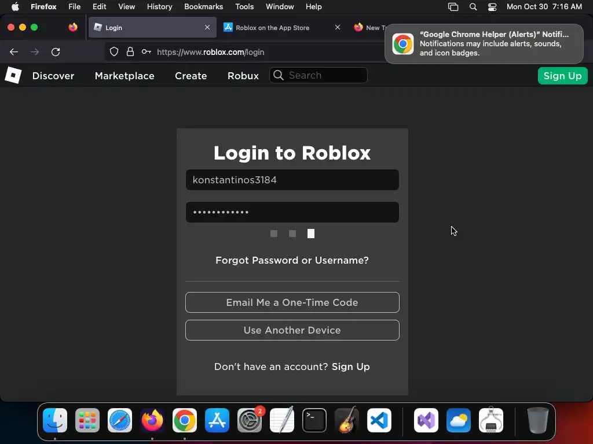The image size is (593, 444).
Task: Open the Tools menu
Action: point(244,7)
